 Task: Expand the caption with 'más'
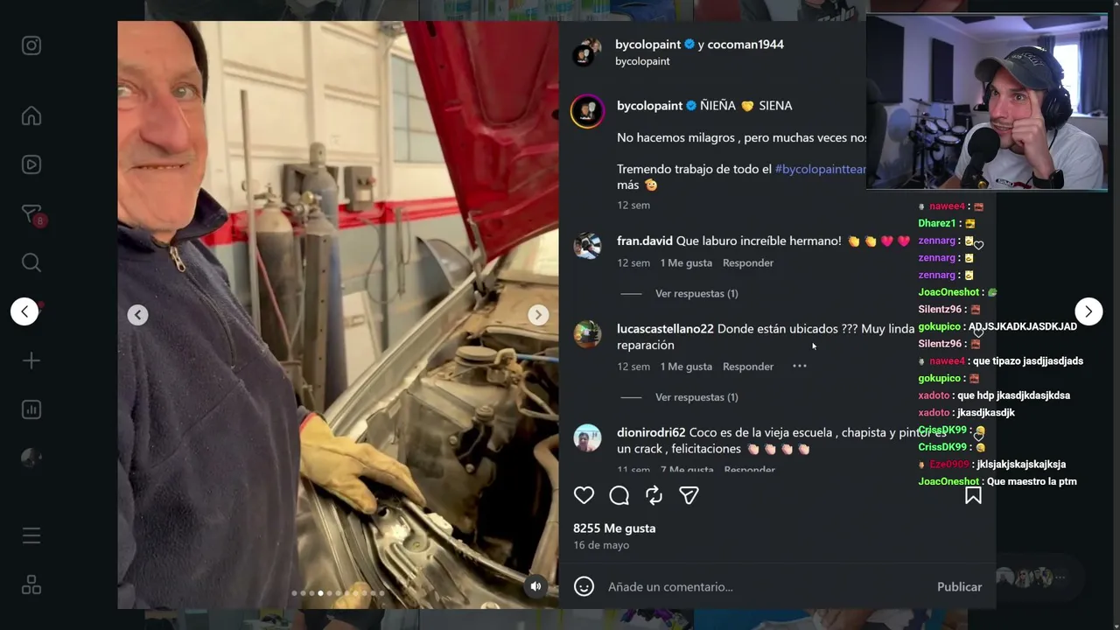click(x=628, y=185)
